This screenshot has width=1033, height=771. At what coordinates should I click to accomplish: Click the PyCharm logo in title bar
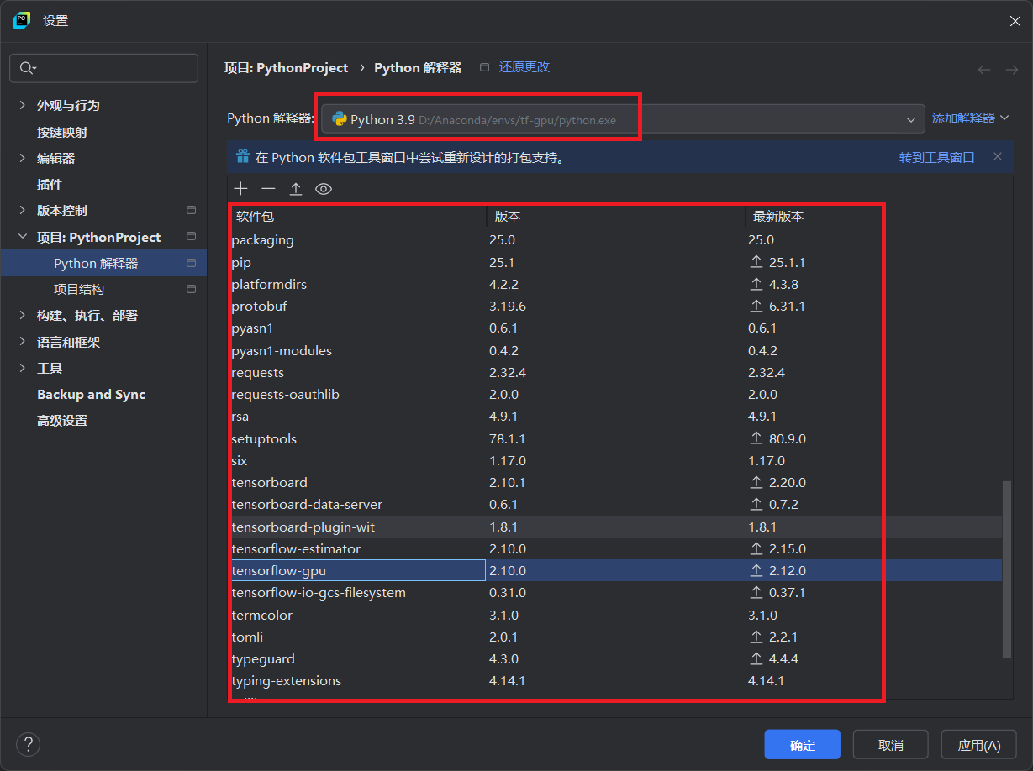tap(22, 20)
